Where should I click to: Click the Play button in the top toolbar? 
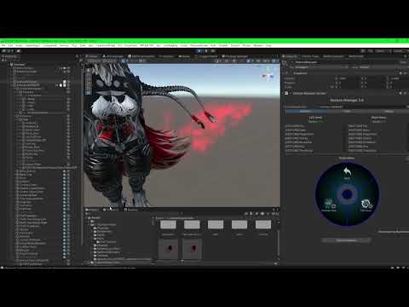(199, 51)
